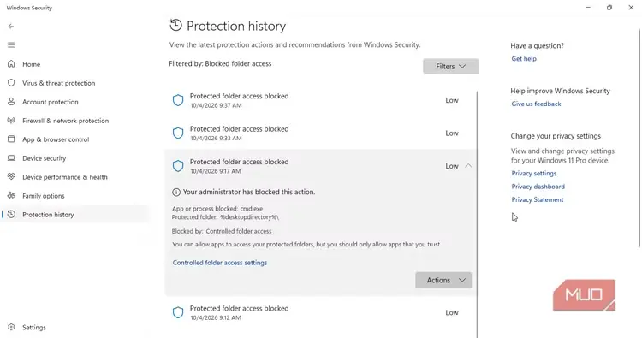Open Controlled folder access settings link

tap(220, 263)
